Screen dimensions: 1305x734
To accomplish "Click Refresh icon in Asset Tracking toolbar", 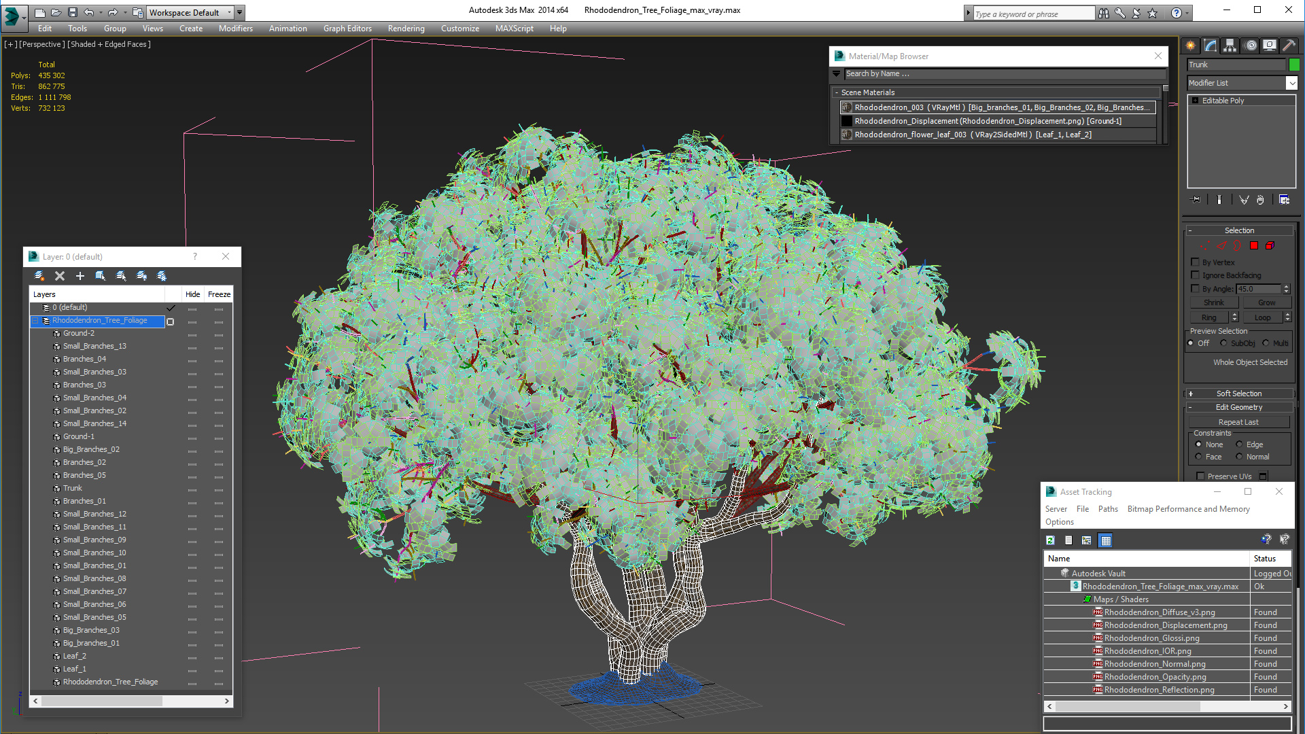I will [1051, 541].
